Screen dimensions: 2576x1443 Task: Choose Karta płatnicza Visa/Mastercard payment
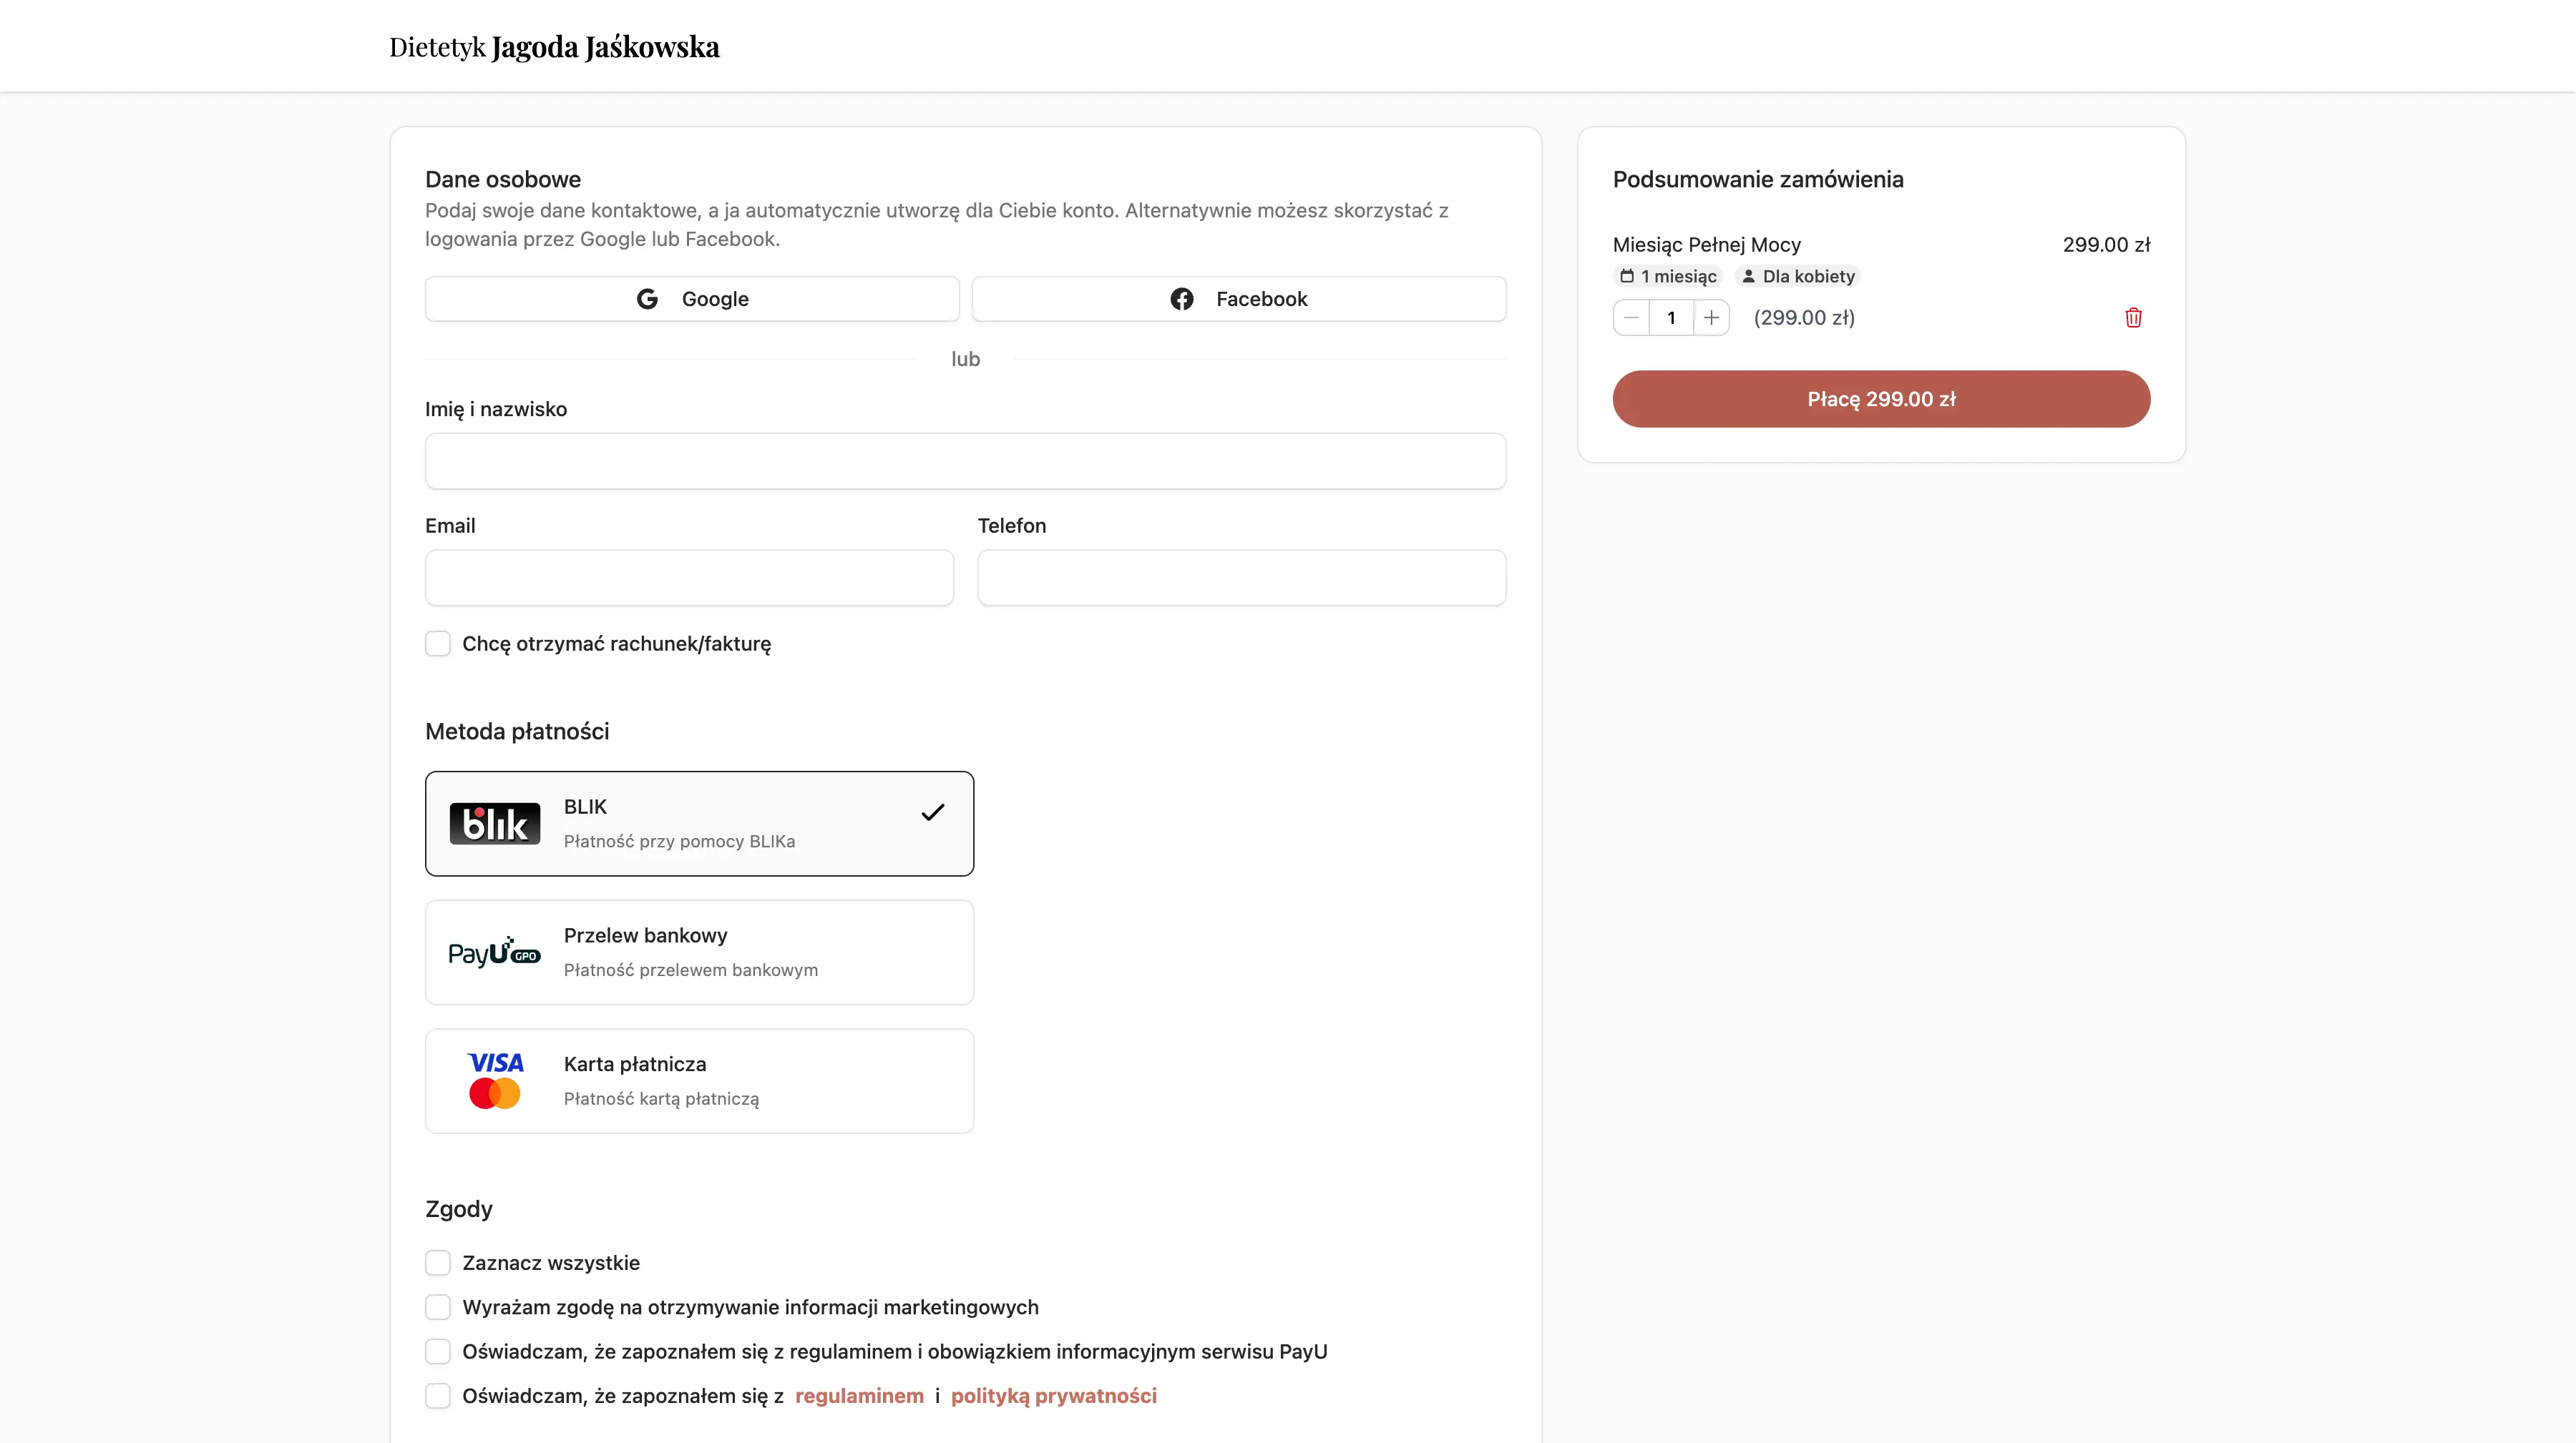tap(699, 1081)
